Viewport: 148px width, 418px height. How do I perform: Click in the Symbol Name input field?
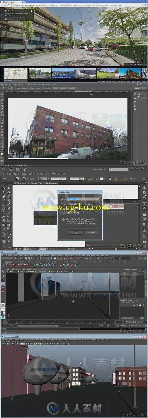tap(84, 199)
